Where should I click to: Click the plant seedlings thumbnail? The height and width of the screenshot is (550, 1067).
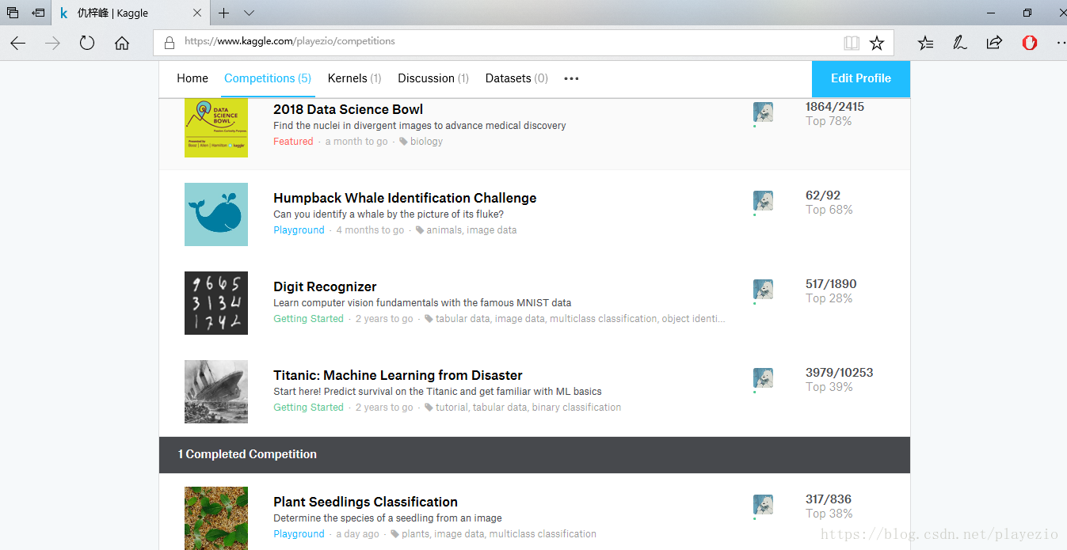216,518
